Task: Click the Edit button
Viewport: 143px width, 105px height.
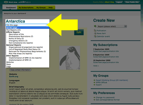Action: click(x=79, y=32)
